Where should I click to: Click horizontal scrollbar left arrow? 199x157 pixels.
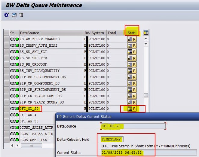click(12, 146)
